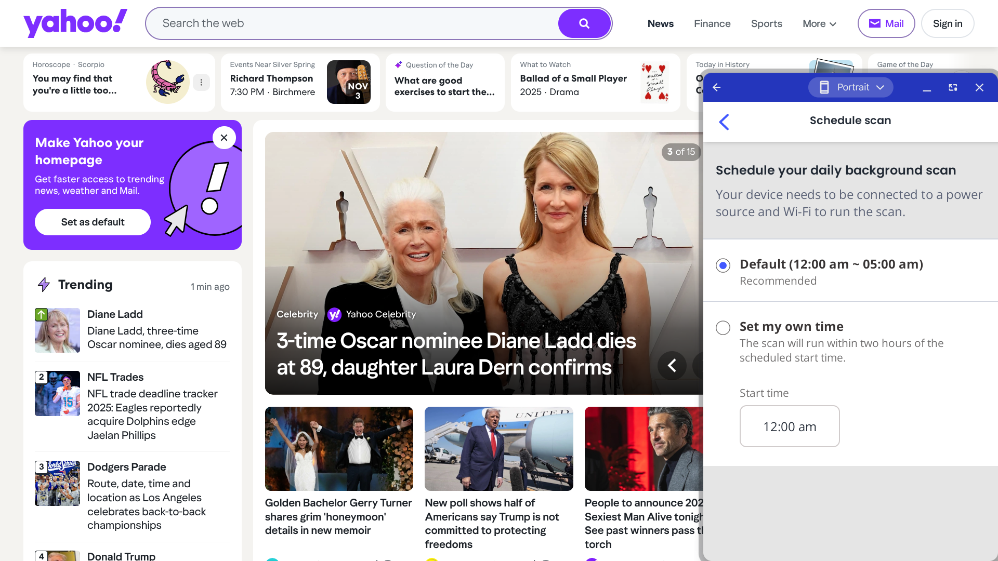Click the envelope Mail button
The height and width of the screenshot is (561, 998).
click(886, 23)
